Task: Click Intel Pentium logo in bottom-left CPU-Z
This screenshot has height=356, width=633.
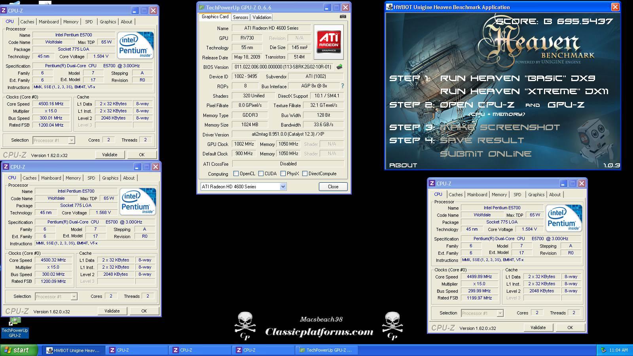Action: [x=138, y=201]
